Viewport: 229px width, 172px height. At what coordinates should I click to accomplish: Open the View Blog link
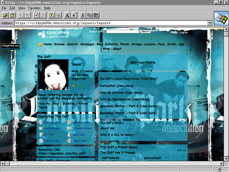[x=149, y=79]
